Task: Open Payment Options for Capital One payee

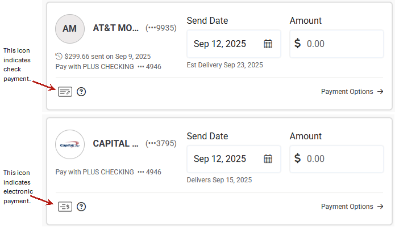Action: (x=352, y=207)
